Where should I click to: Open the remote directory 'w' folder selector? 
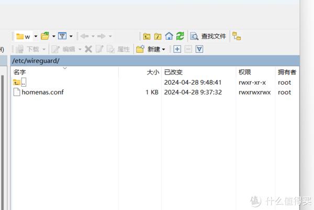pos(24,37)
